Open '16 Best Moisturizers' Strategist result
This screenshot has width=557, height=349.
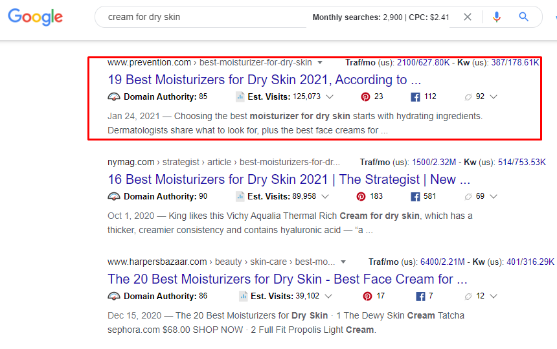click(288, 179)
